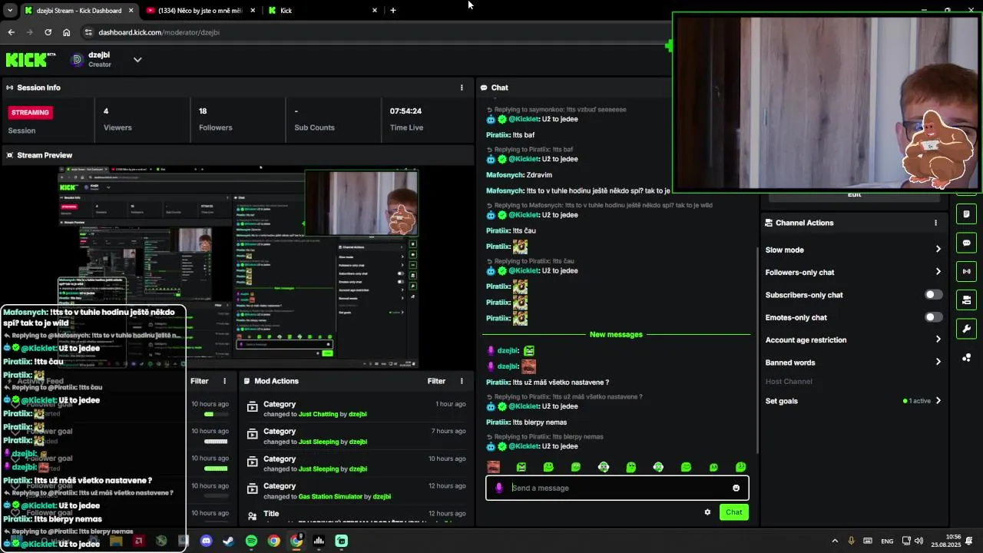This screenshot has height=553, width=983.
Task: Insert the brown face quick emote
Action: click(x=494, y=467)
